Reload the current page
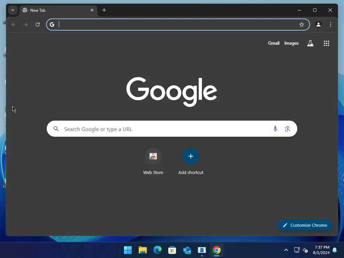The height and width of the screenshot is (258, 344). 38,25
